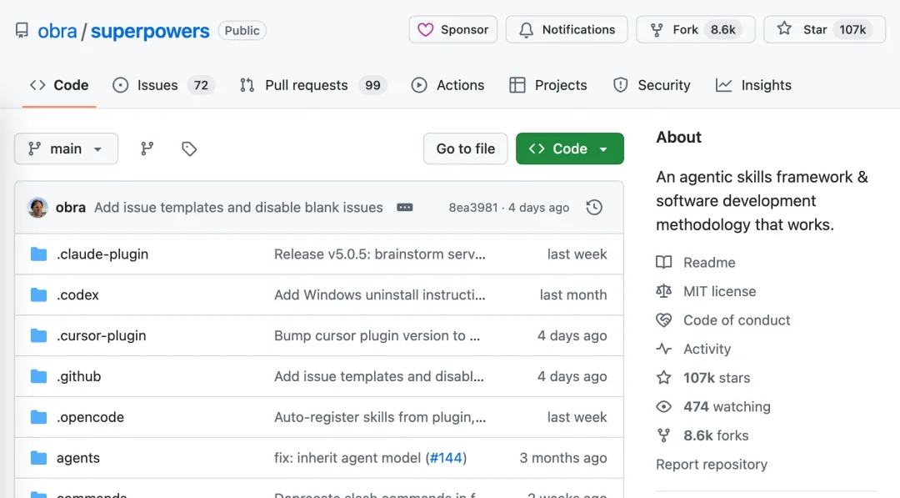This screenshot has height=498, width=900.
Task: Open the MIT license link
Action: pos(719,291)
